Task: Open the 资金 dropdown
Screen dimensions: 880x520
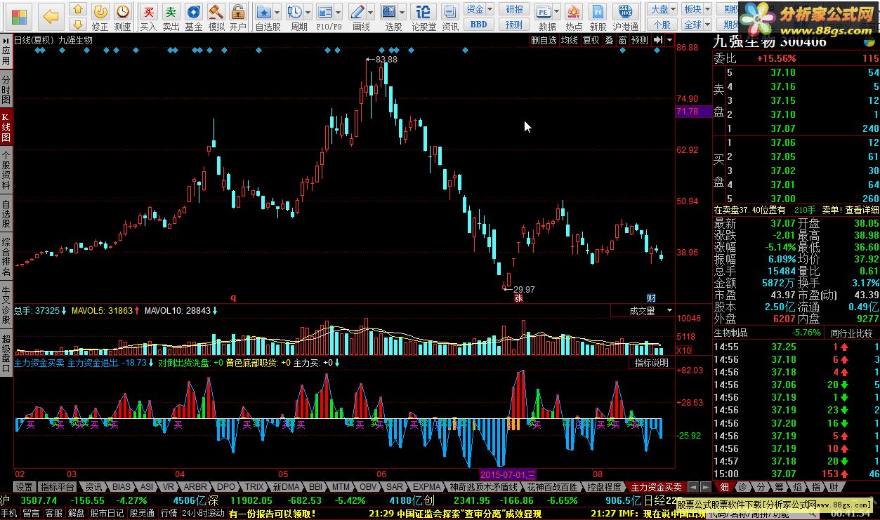Action: pyautogui.click(x=478, y=9)
